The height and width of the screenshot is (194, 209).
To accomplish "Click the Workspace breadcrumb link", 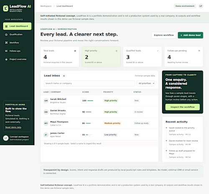I will [x=46, y=6].
